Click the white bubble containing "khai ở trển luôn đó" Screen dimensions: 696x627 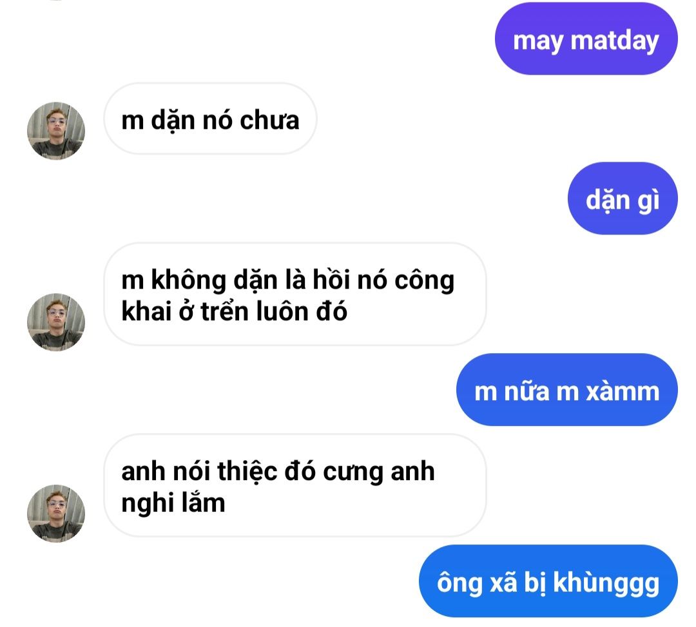click(295, 294)
